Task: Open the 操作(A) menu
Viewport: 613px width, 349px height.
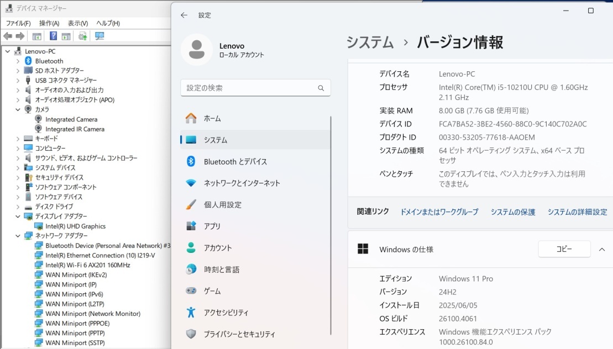Action: coord(49,23)
